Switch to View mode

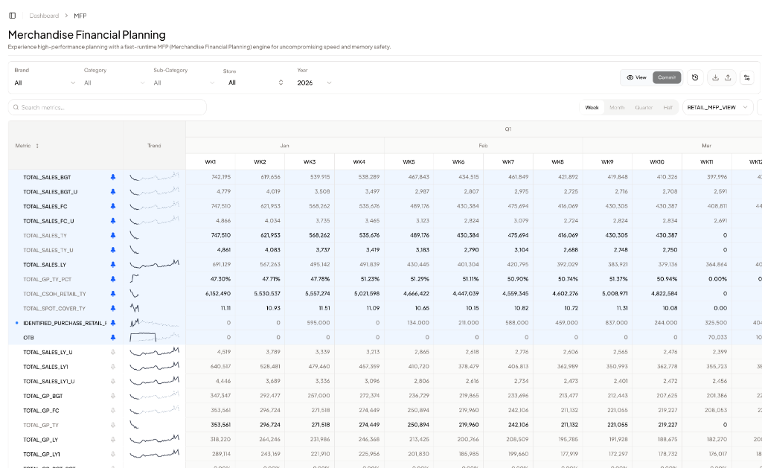pyautogui.click(x=636, y=77)
